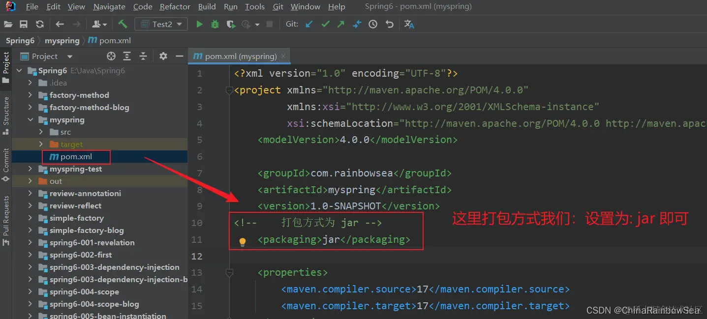Screen dimensions: 707x319
Task: Navigate forward with the right arrow
Action: (76, 24)
